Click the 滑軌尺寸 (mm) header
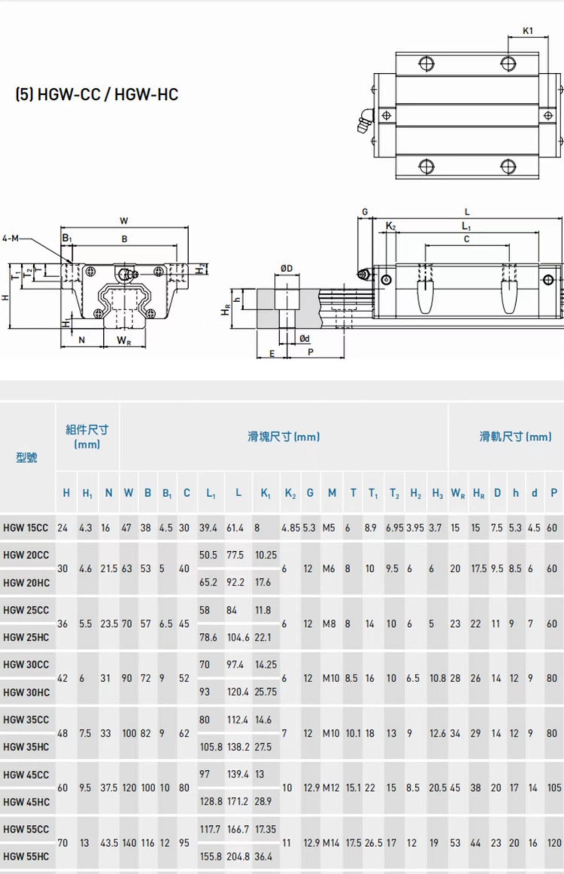 (515, 437)
